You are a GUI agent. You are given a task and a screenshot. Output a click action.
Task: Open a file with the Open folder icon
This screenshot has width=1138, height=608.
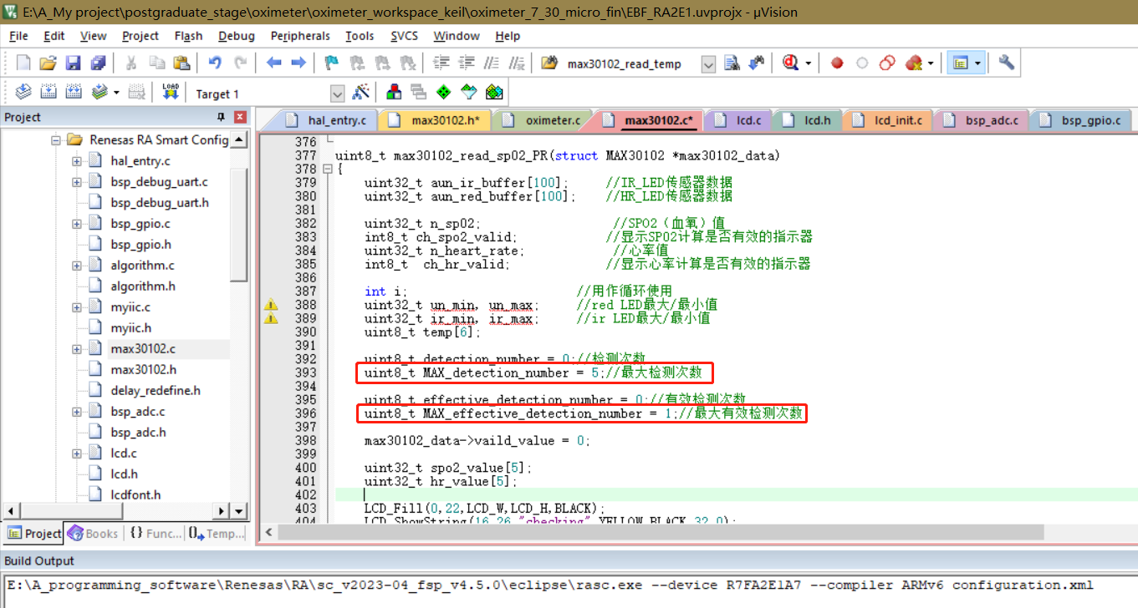pyautogui.click(x=48, y=63)
